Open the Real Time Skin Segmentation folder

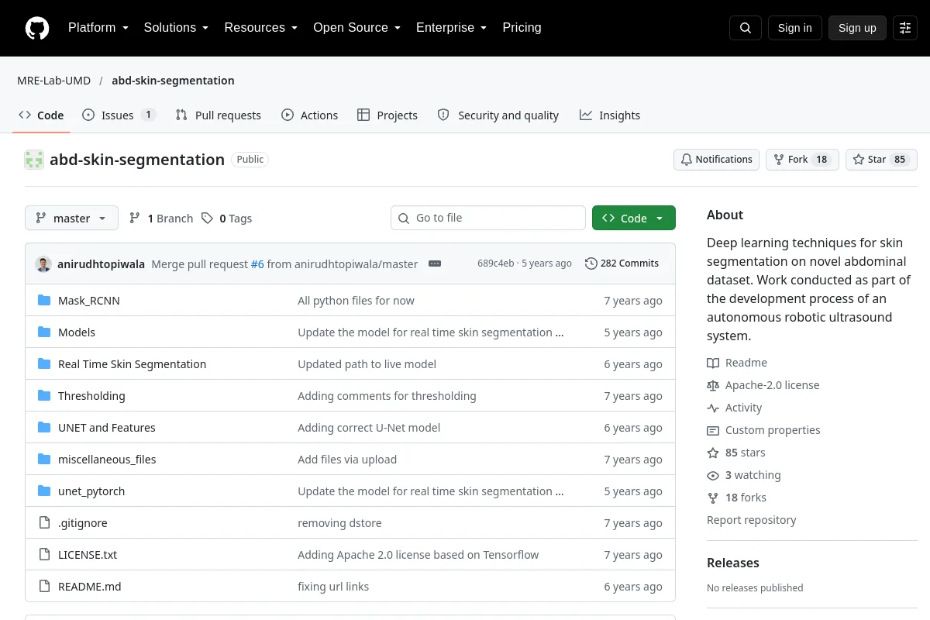tap(132, 364)
